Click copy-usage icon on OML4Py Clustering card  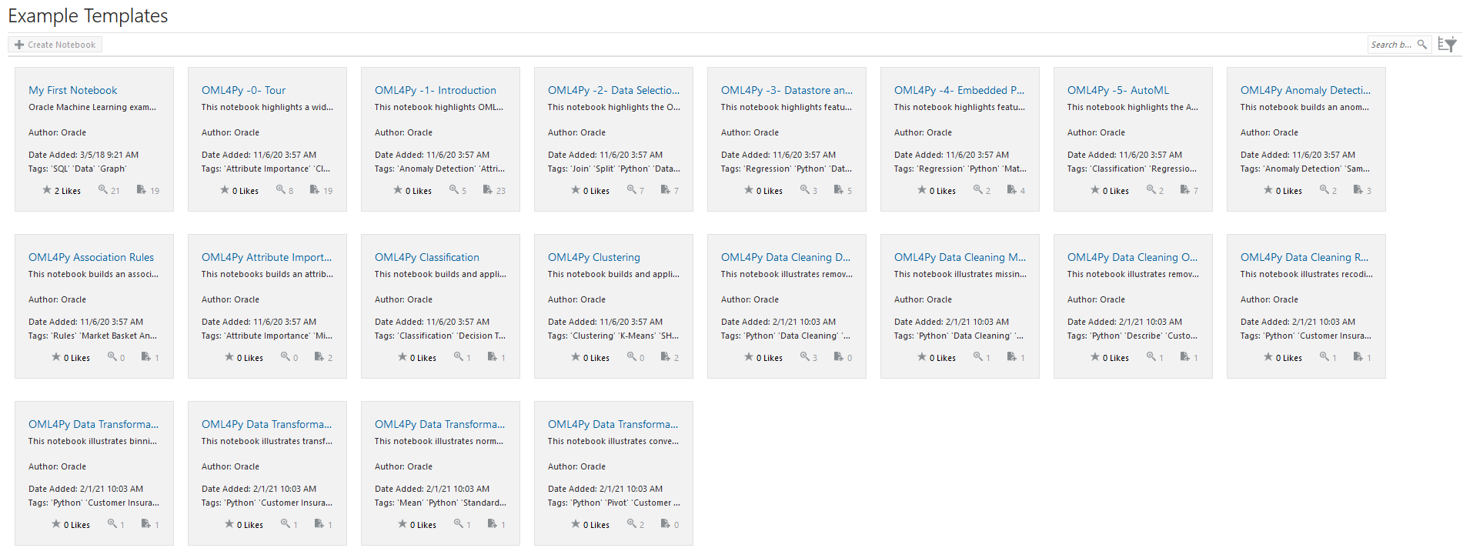coord(666,356)
